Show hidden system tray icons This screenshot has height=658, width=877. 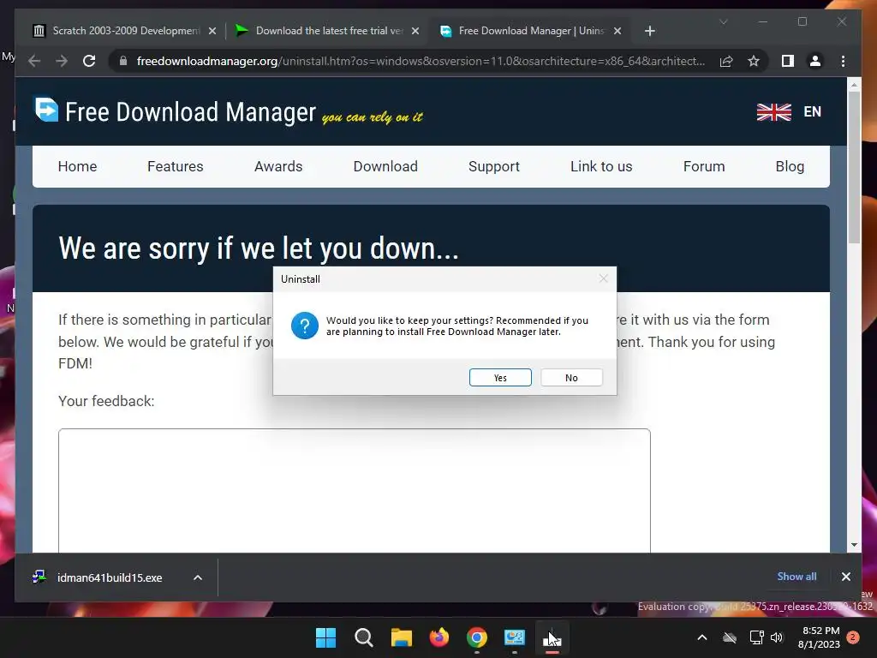click(702, 637)
